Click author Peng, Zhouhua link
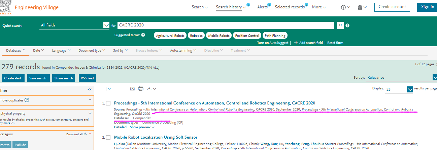Image resolution: width=437 pixels, height=150 pixels. [x=313, y=144]
